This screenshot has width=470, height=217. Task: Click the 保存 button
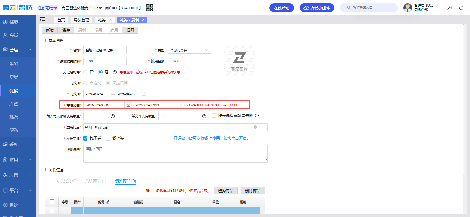pos(66,30)
